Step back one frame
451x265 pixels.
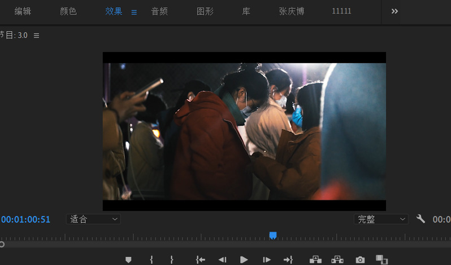click(x=222, y=259)
